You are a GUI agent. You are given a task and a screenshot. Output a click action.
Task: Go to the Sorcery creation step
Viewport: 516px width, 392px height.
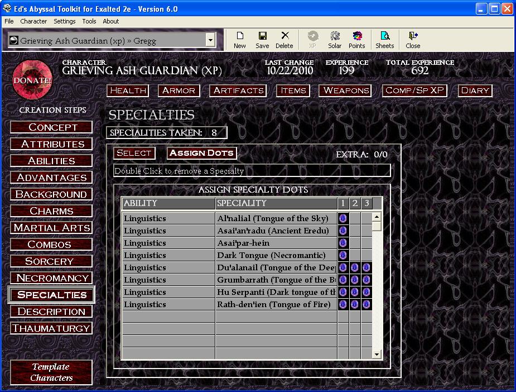pos(51,261)
